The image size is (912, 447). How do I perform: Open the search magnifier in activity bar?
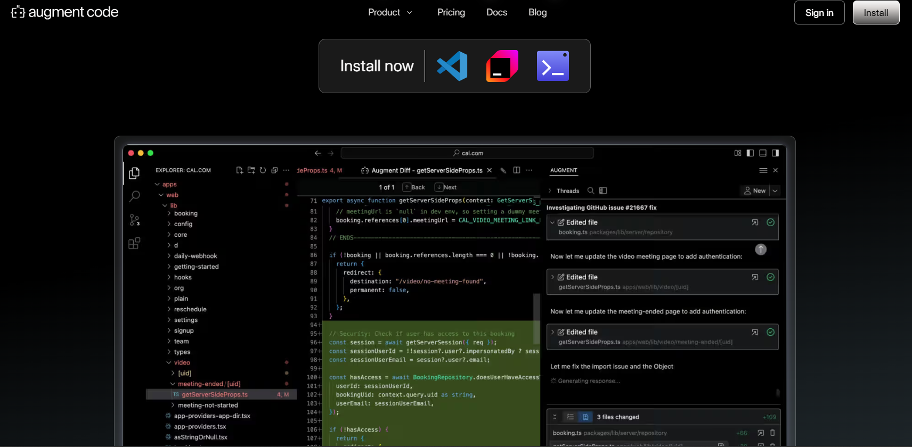click(134, 196)
